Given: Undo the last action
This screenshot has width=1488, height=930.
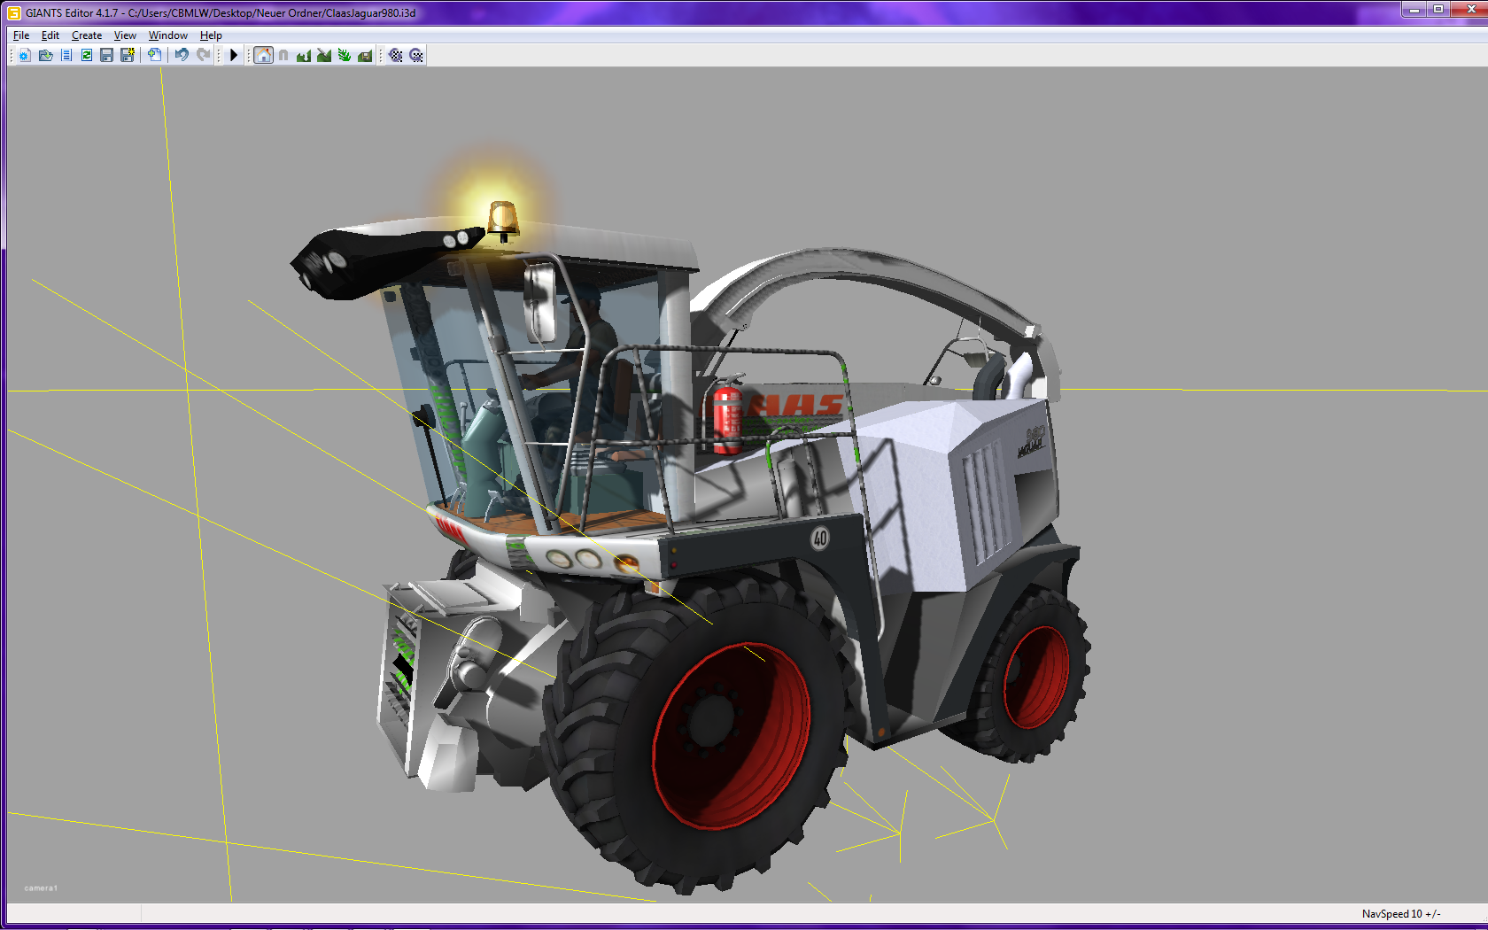Looking at the screenshot, I should coord(182,55).
